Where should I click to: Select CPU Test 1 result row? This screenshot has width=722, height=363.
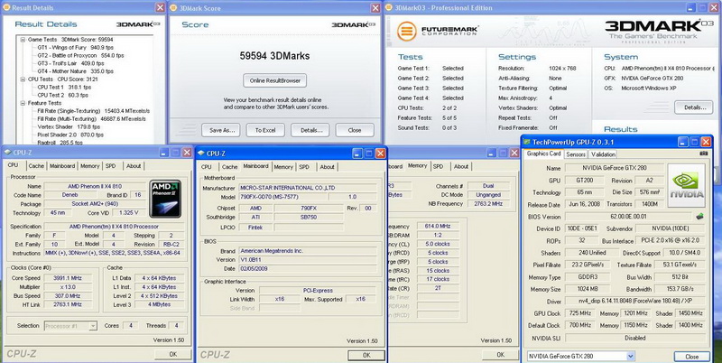click(64, 87)
